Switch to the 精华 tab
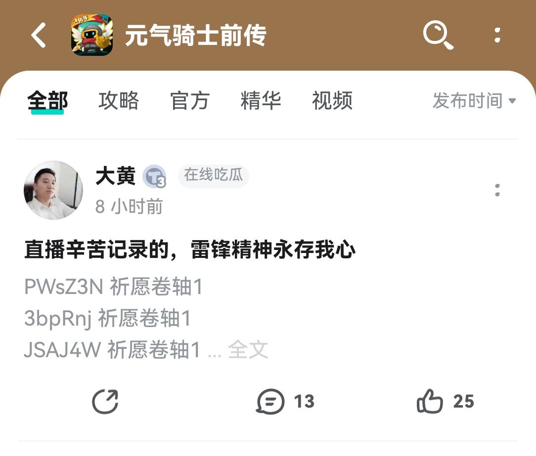 [x=261, y=101]
